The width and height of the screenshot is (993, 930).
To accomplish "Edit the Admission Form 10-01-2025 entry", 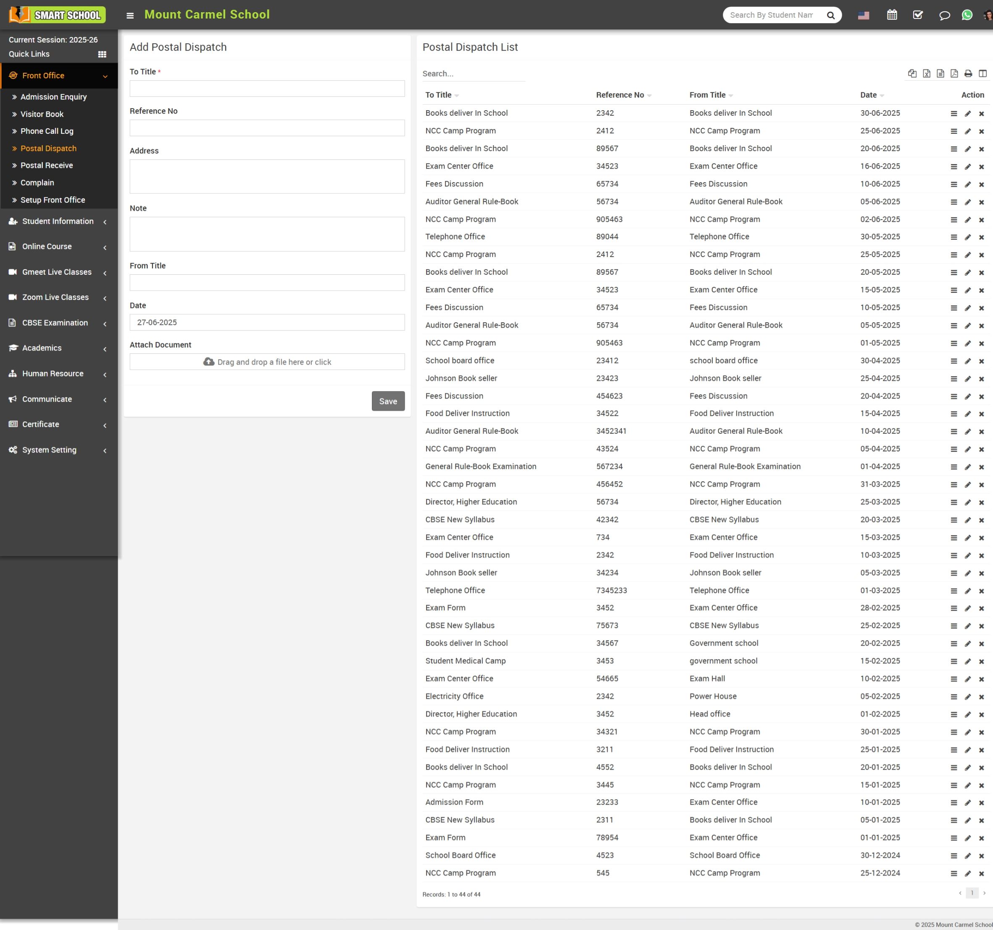I will [967, 803].
